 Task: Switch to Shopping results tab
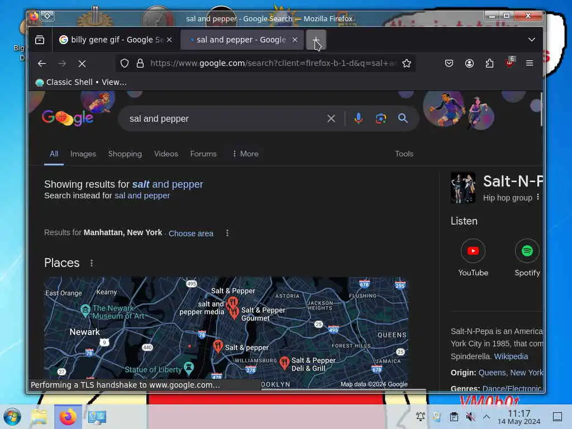125,154
